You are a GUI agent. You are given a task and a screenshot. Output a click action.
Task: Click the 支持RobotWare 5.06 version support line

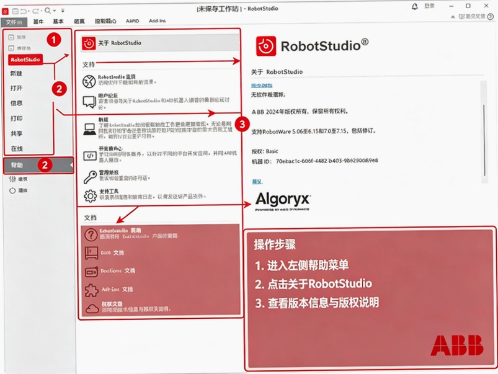pos(313,131)
